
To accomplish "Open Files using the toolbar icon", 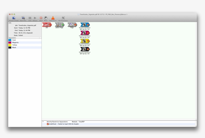I will coord(23,18).
